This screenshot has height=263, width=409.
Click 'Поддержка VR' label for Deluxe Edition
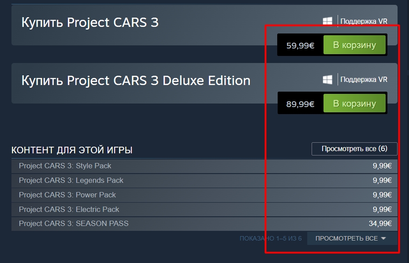(x=364, y=79)
